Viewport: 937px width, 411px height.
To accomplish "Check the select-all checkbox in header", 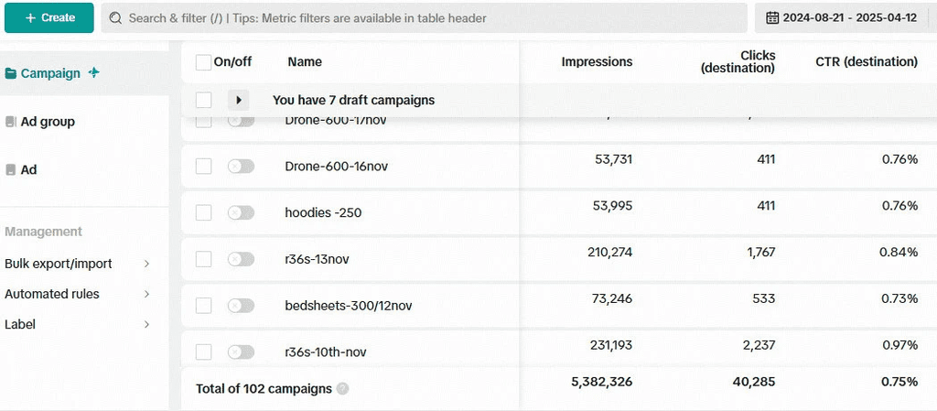I will (x=203, y=62).
